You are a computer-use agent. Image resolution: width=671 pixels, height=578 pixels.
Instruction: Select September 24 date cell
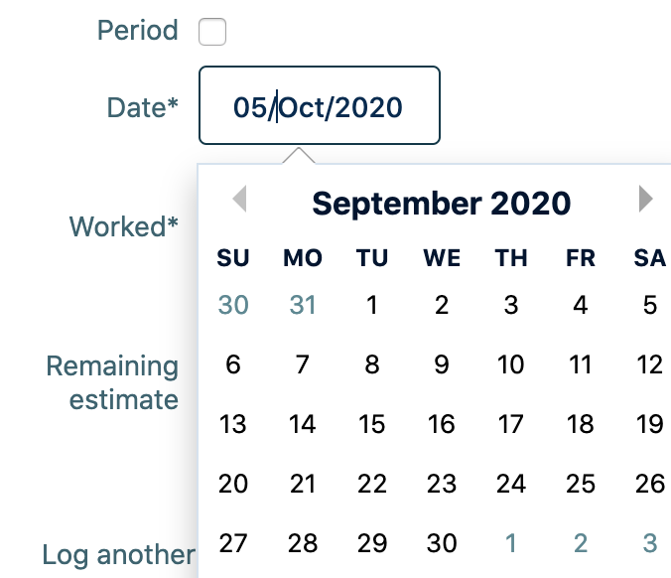pyautogui.click(x=511, y=484)
